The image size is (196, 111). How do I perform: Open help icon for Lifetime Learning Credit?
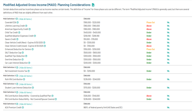point(26,26)
